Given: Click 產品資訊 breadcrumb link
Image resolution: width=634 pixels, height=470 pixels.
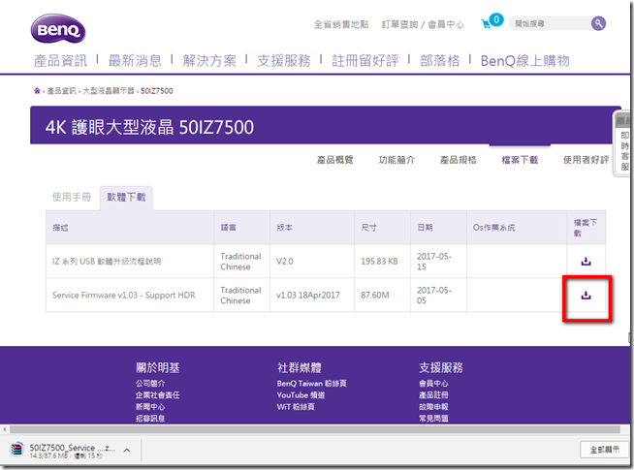Looking at the screenshot, I should tap(61, 91).
